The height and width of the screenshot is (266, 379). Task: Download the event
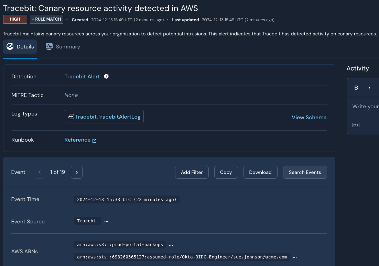(260, 172)
